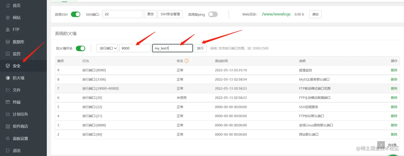The image size is (404, 156).
Task: Click the 添加时间 column header
Action: coord(221,61)
